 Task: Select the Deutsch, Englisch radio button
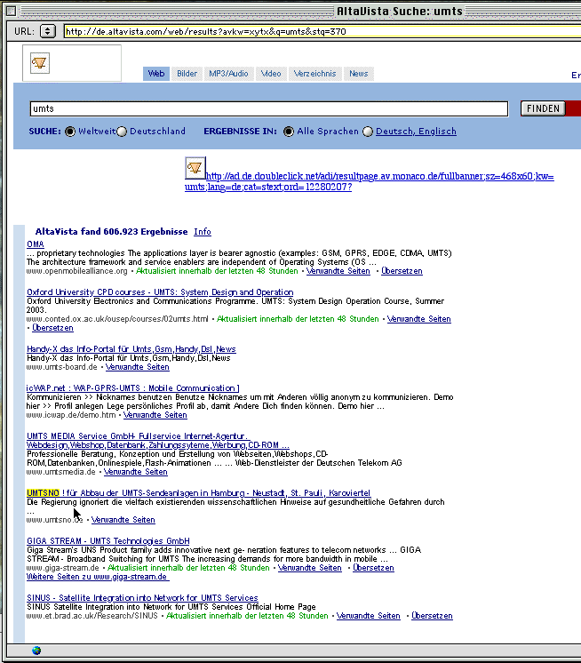368,132
